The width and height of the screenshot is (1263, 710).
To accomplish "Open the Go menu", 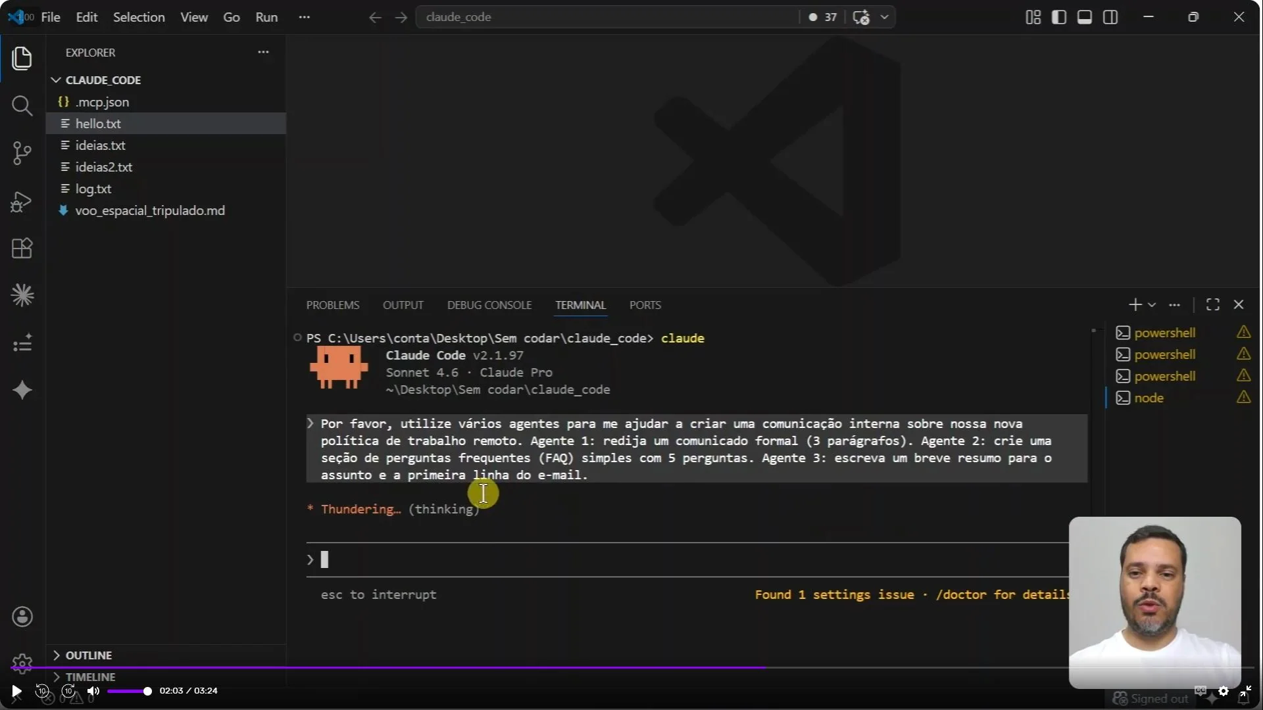I will click(232, 17).
